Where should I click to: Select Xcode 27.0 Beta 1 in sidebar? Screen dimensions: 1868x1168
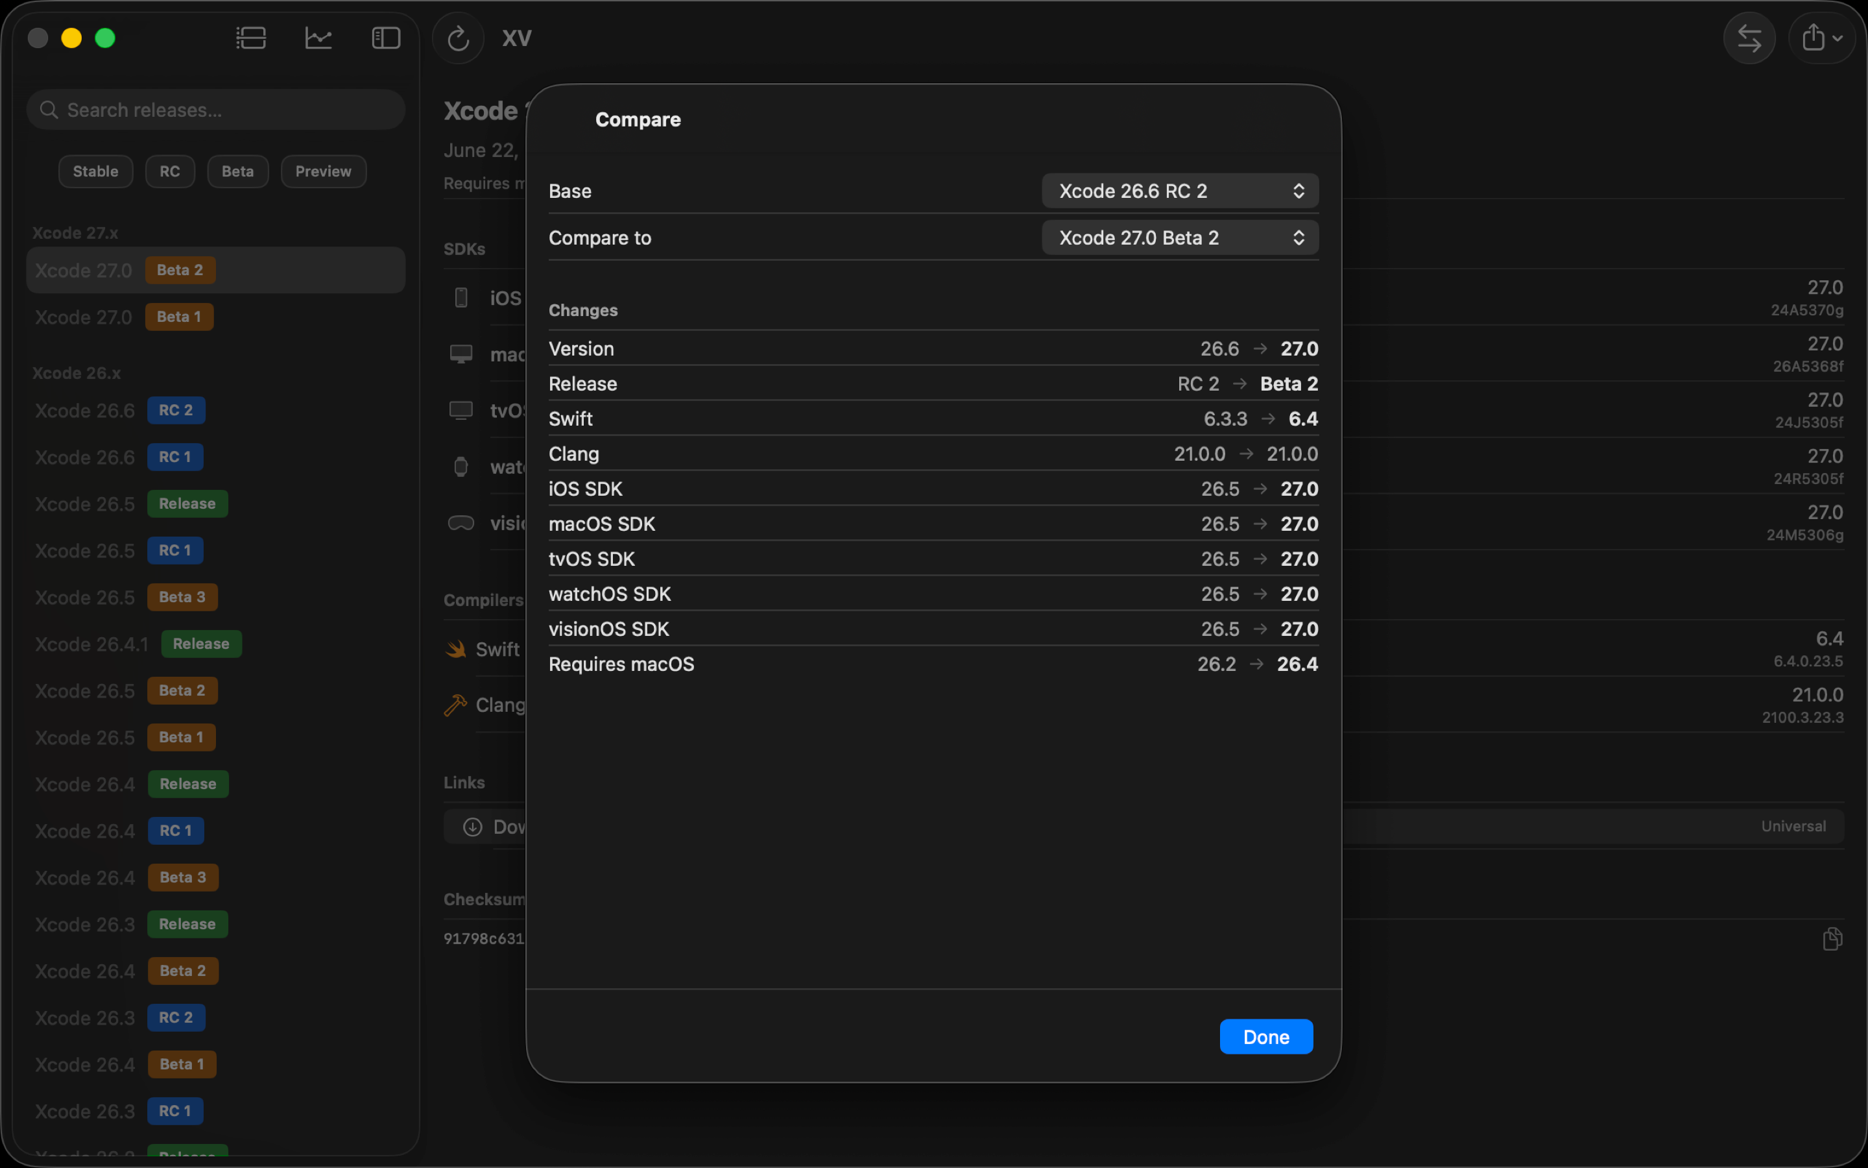[x=215, y=317]
